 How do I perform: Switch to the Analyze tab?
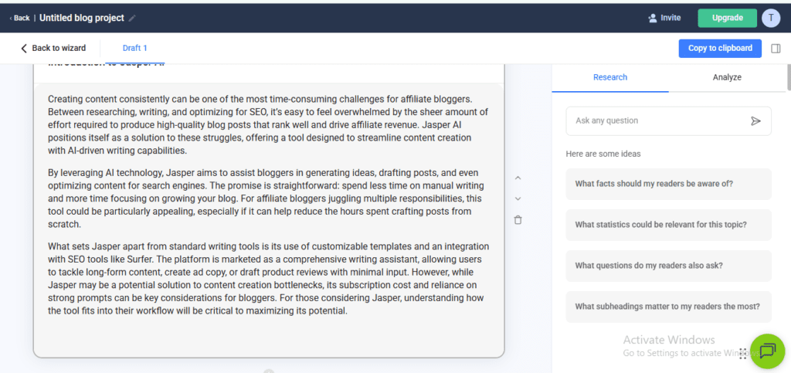pos(727,78)
